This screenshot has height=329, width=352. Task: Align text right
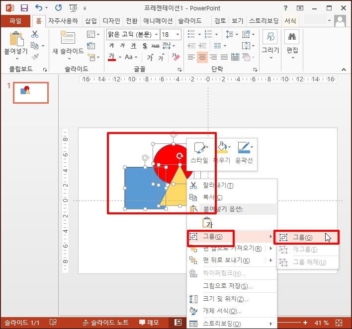[213, 57]
